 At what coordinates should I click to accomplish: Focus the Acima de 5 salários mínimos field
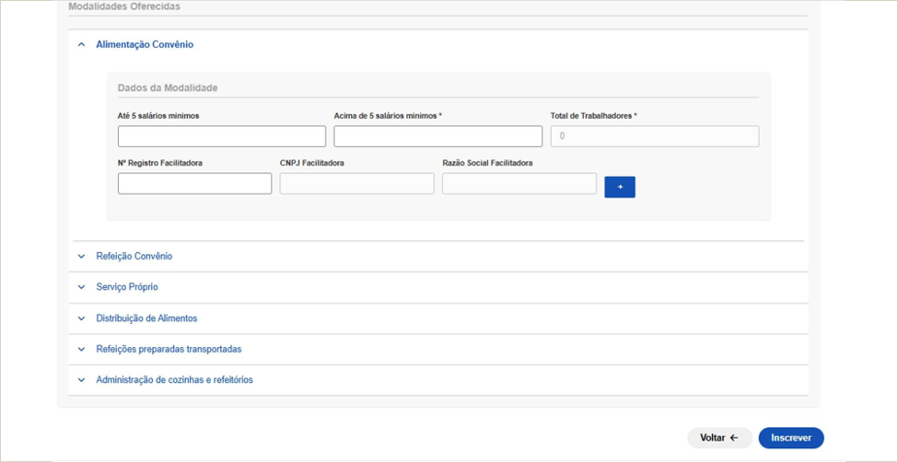pos(438,136)
